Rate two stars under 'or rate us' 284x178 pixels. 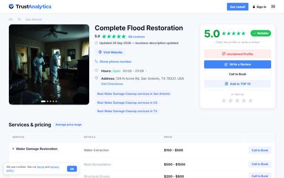(x=230, y=101)
